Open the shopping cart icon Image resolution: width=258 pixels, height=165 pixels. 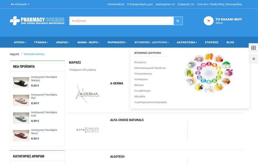point(208,21)
